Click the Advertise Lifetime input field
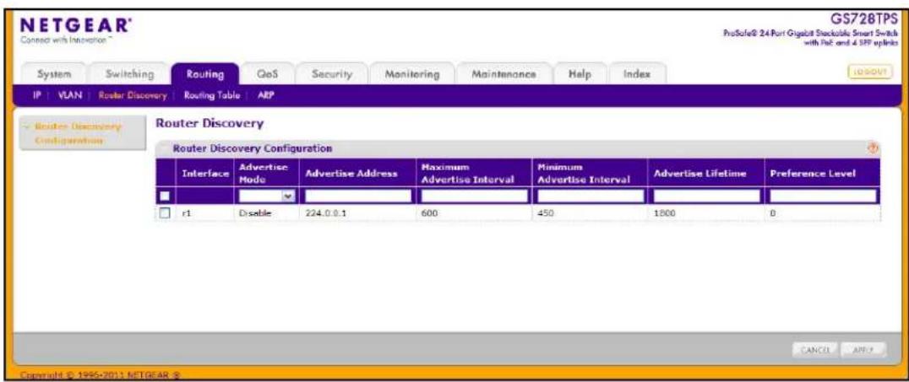 pyautogui.click(x=706, y=196)
